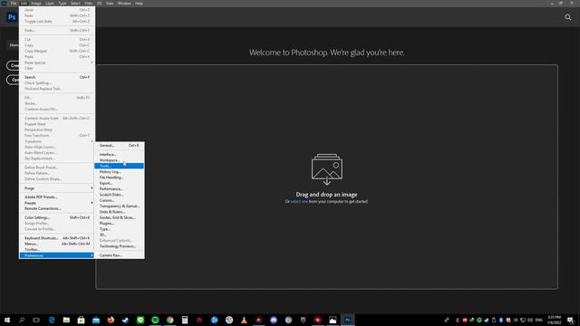Open History Log preferences
This screenshot has height=326, width=580.
[x=119, y=171]
